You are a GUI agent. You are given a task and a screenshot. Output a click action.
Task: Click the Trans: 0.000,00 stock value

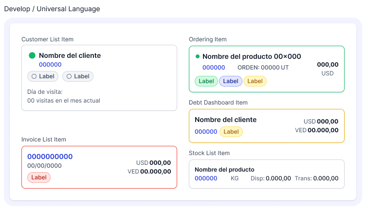(316, 178)
